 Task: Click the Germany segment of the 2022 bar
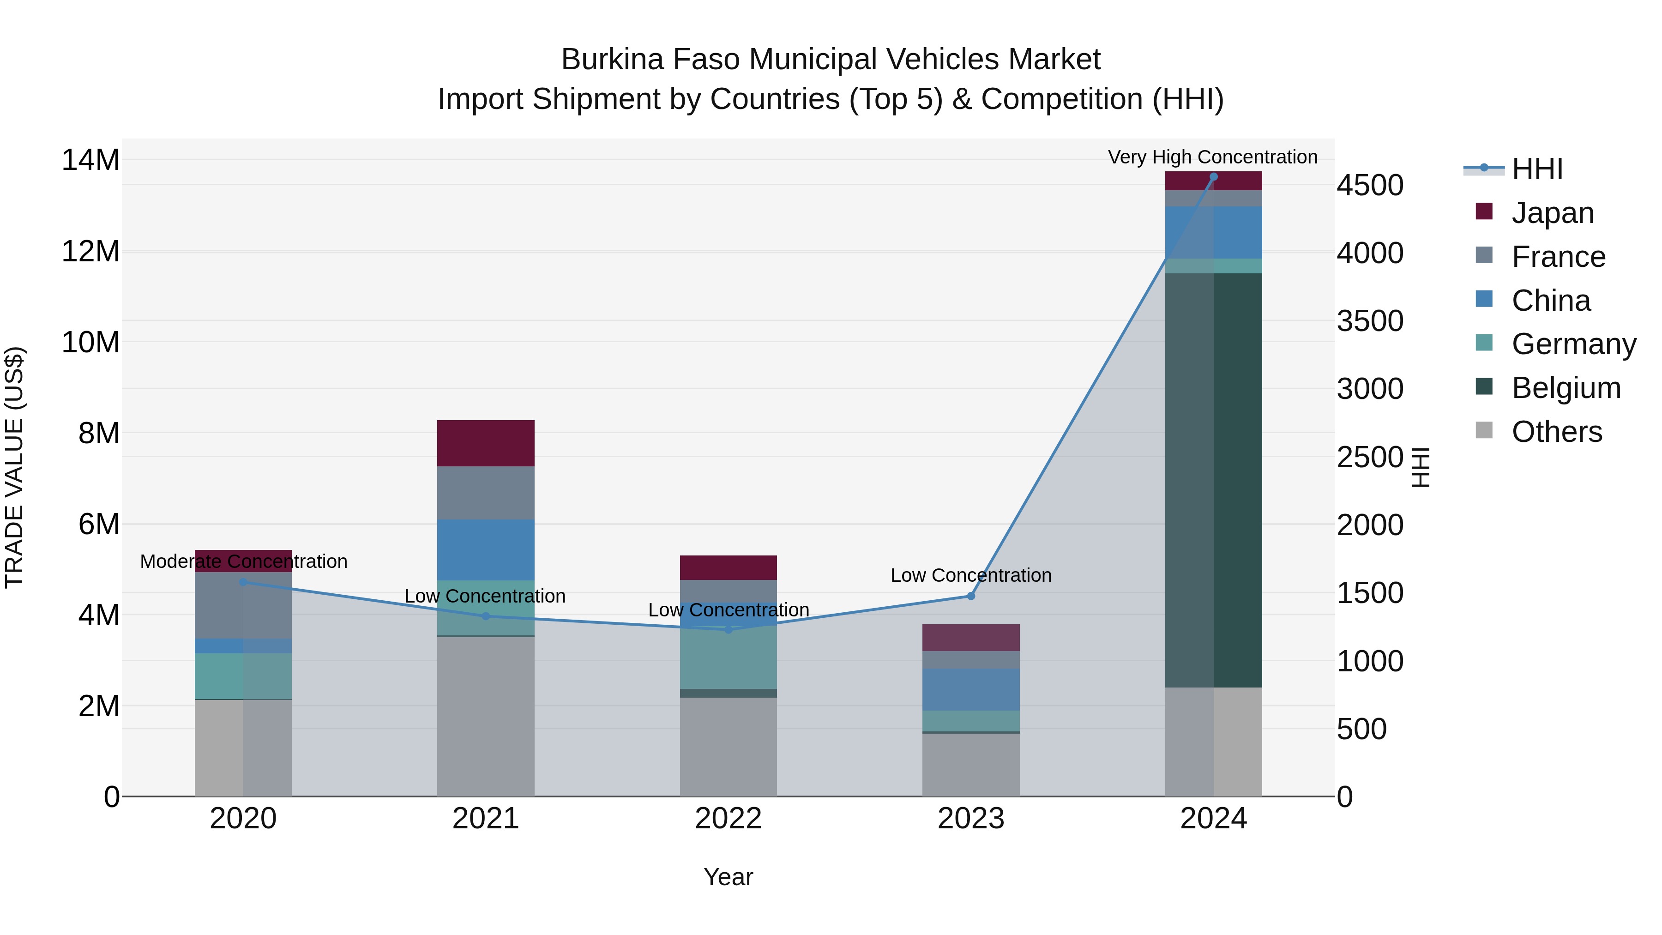[x=729, y=658]
